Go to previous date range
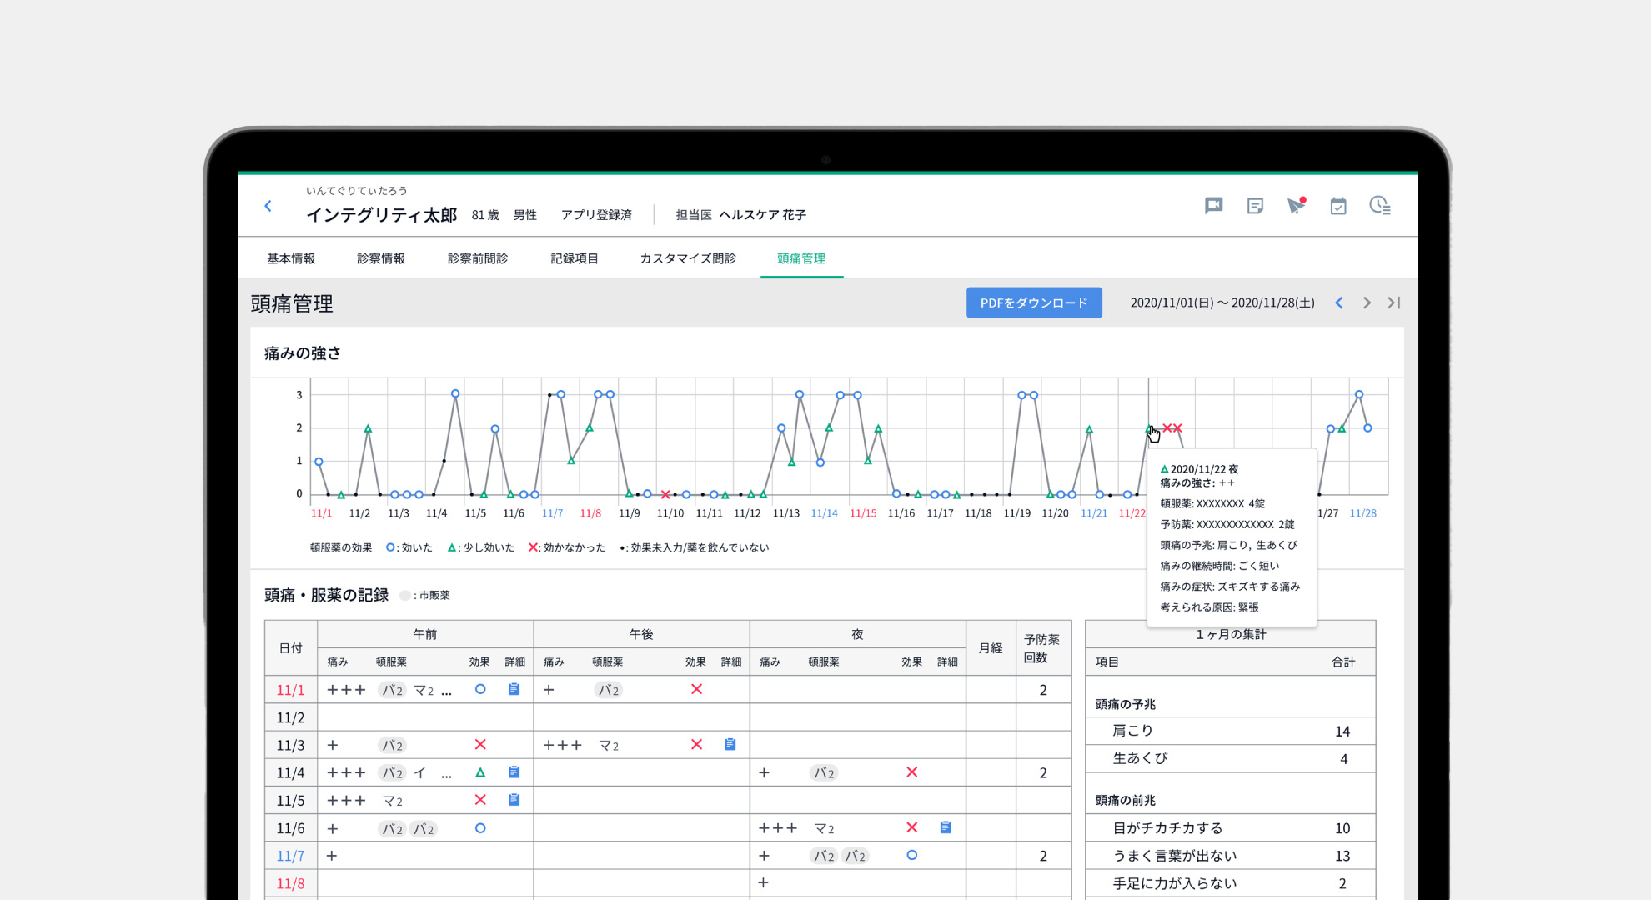 point(1339,302)
